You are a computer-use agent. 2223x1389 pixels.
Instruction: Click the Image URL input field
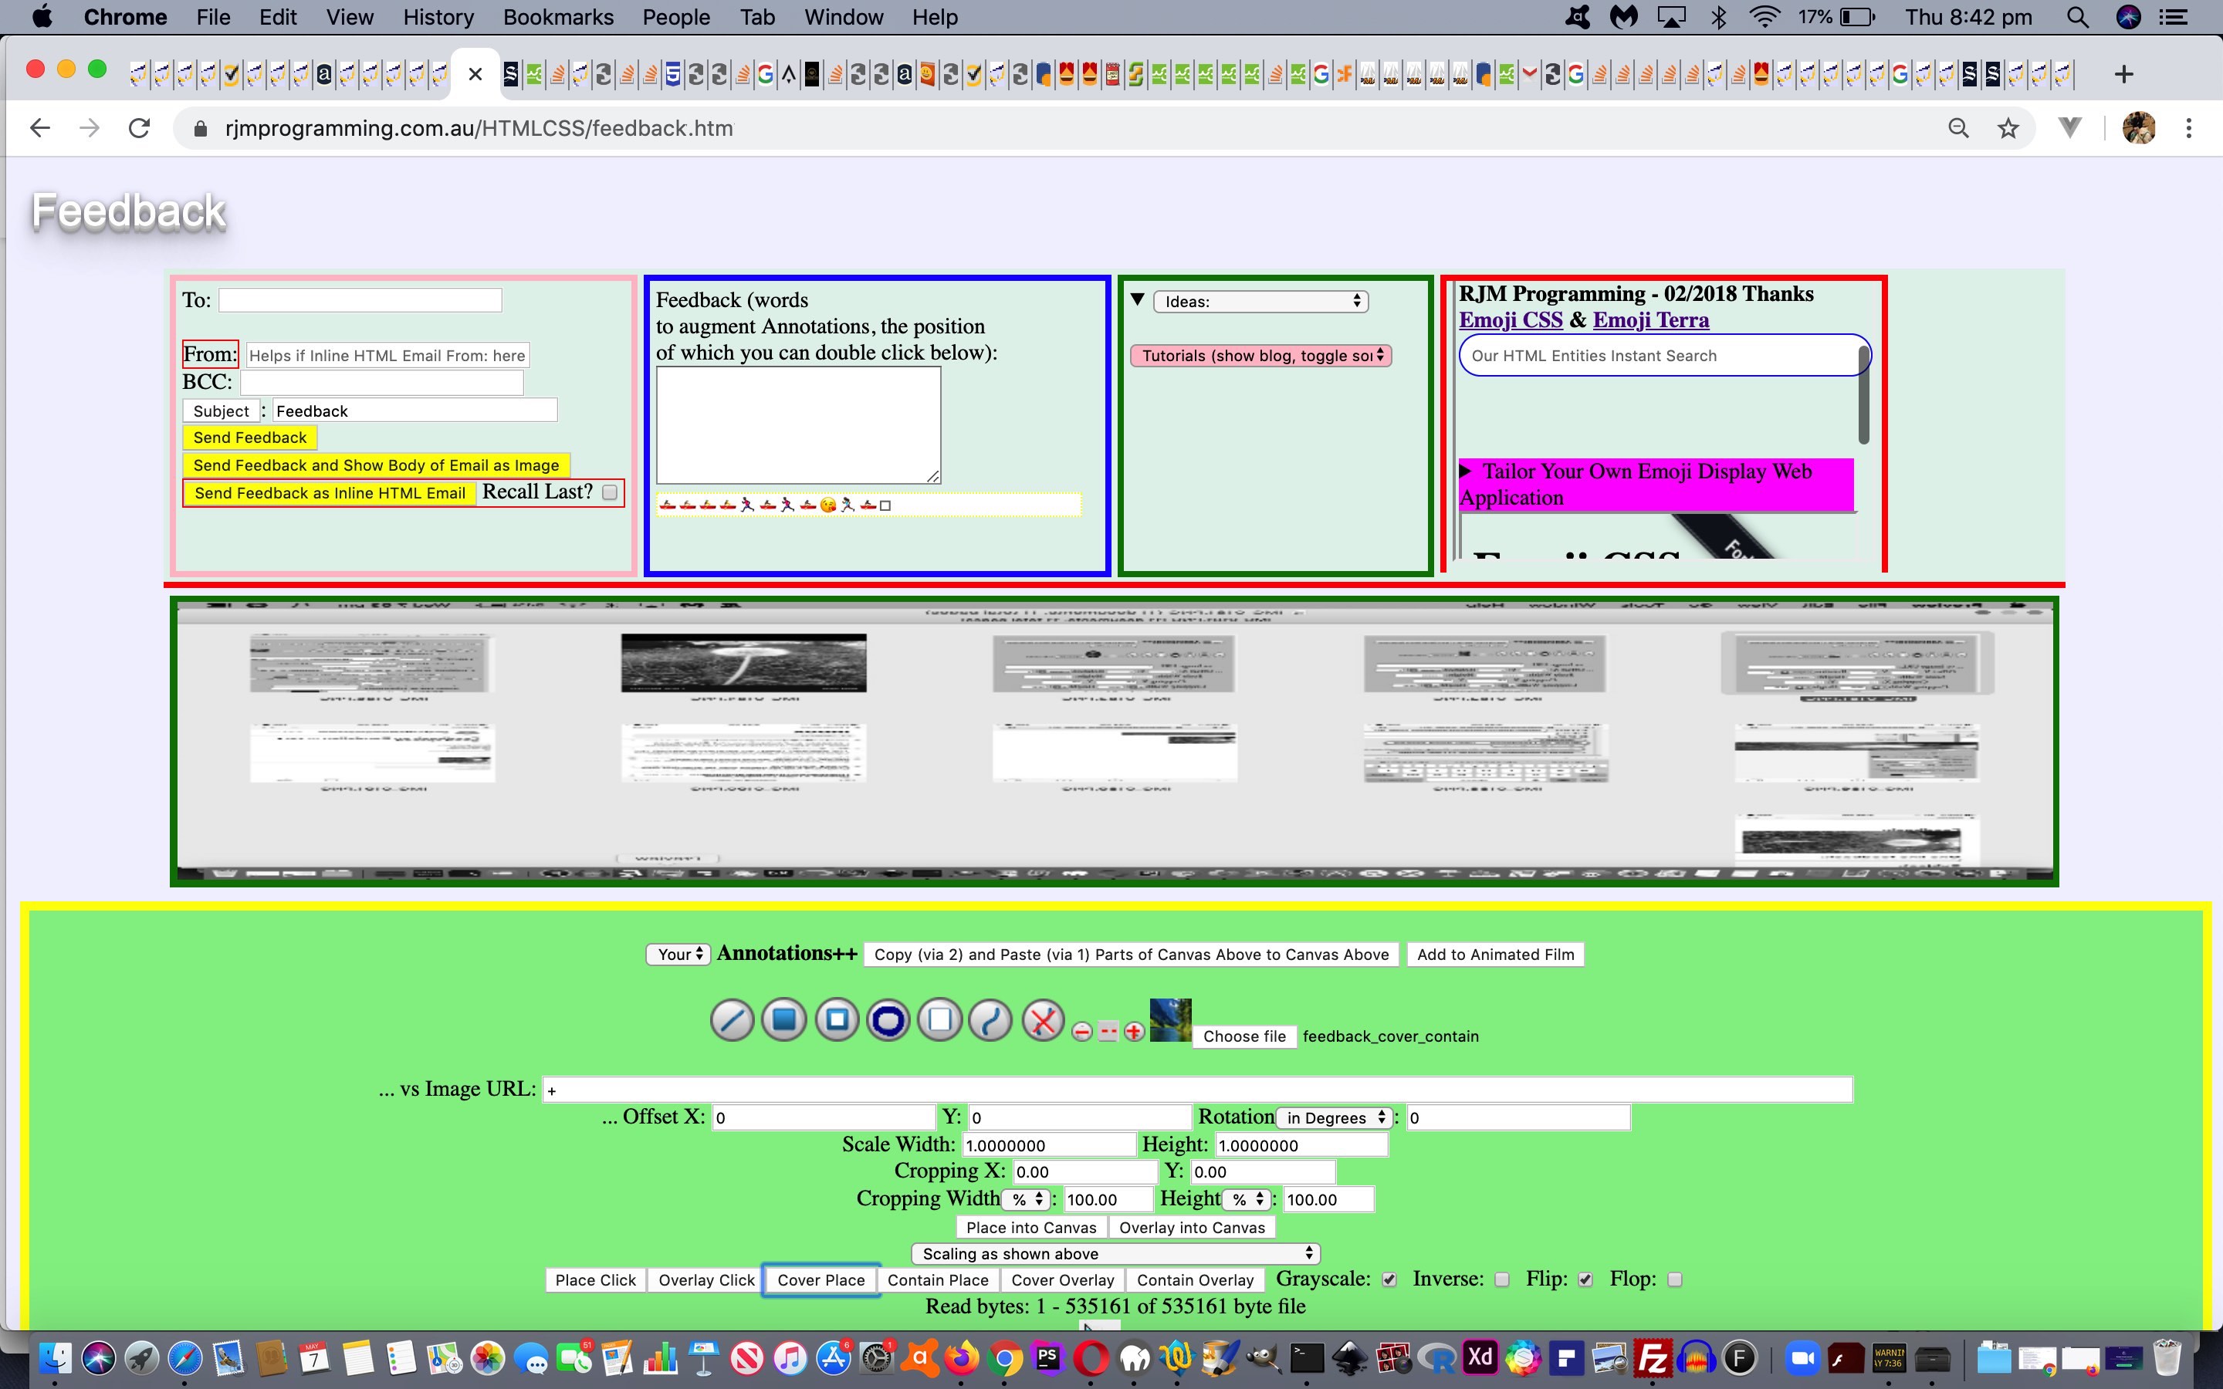click(x=1196, y=1090)
